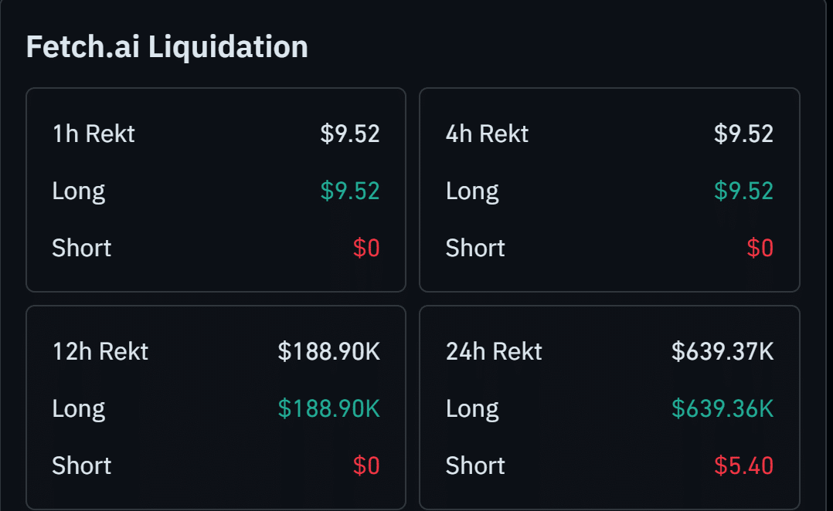Image resolution: width=833 pixels, height=511 pixels.
Task: Click the red 24h Short value $5.40
Action: click(x=743, y=466)
